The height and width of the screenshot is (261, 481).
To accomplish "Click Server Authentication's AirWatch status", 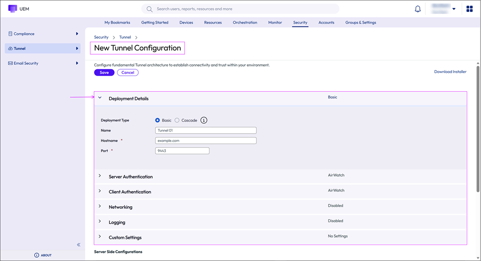I will pos(336,175).
